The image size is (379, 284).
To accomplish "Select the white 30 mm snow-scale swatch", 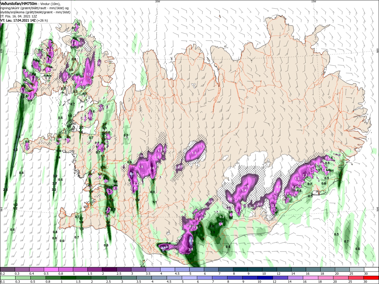I will 371,270.
